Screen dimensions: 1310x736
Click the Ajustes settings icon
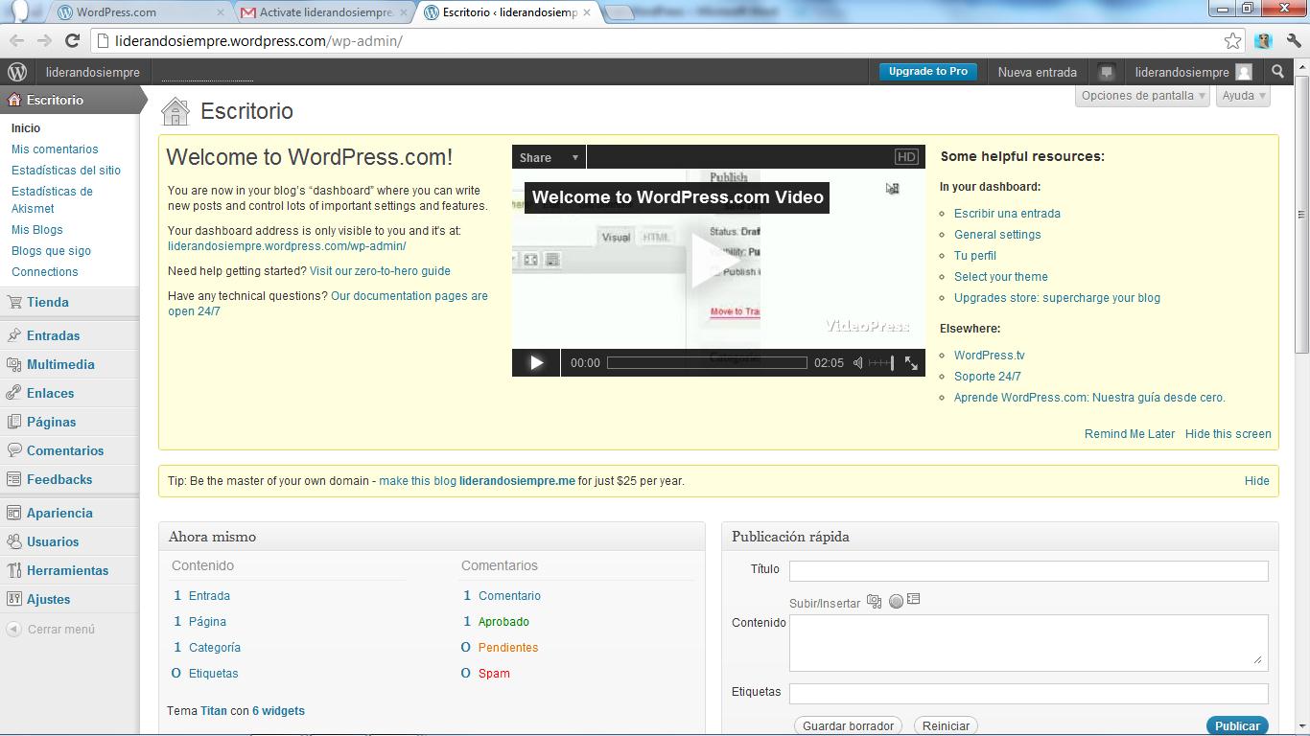coord(14,599)
